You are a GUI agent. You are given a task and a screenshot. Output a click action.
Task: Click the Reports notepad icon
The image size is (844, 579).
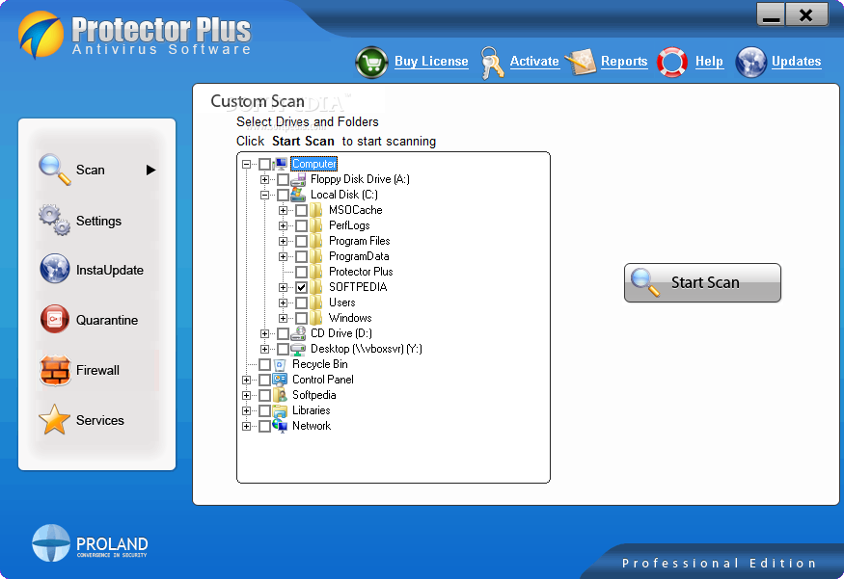tap(581, 63)
